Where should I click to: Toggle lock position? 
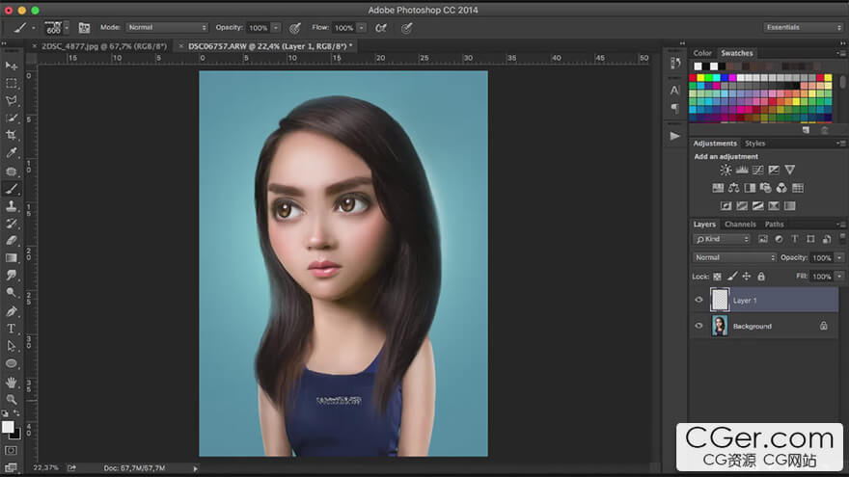(747, 277)
